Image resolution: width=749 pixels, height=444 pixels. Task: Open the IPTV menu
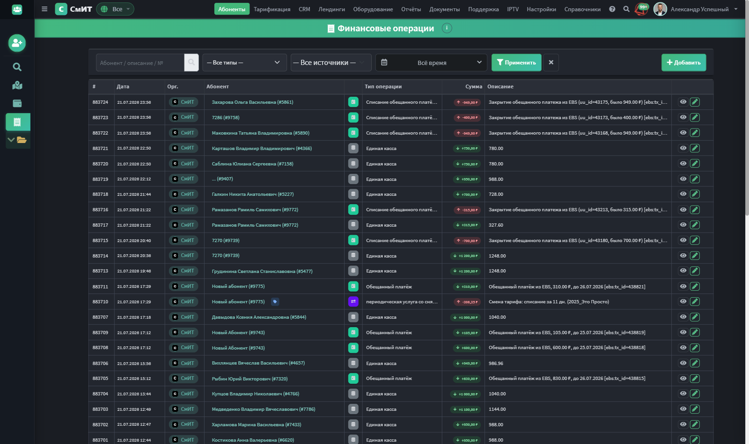(513, 9)
